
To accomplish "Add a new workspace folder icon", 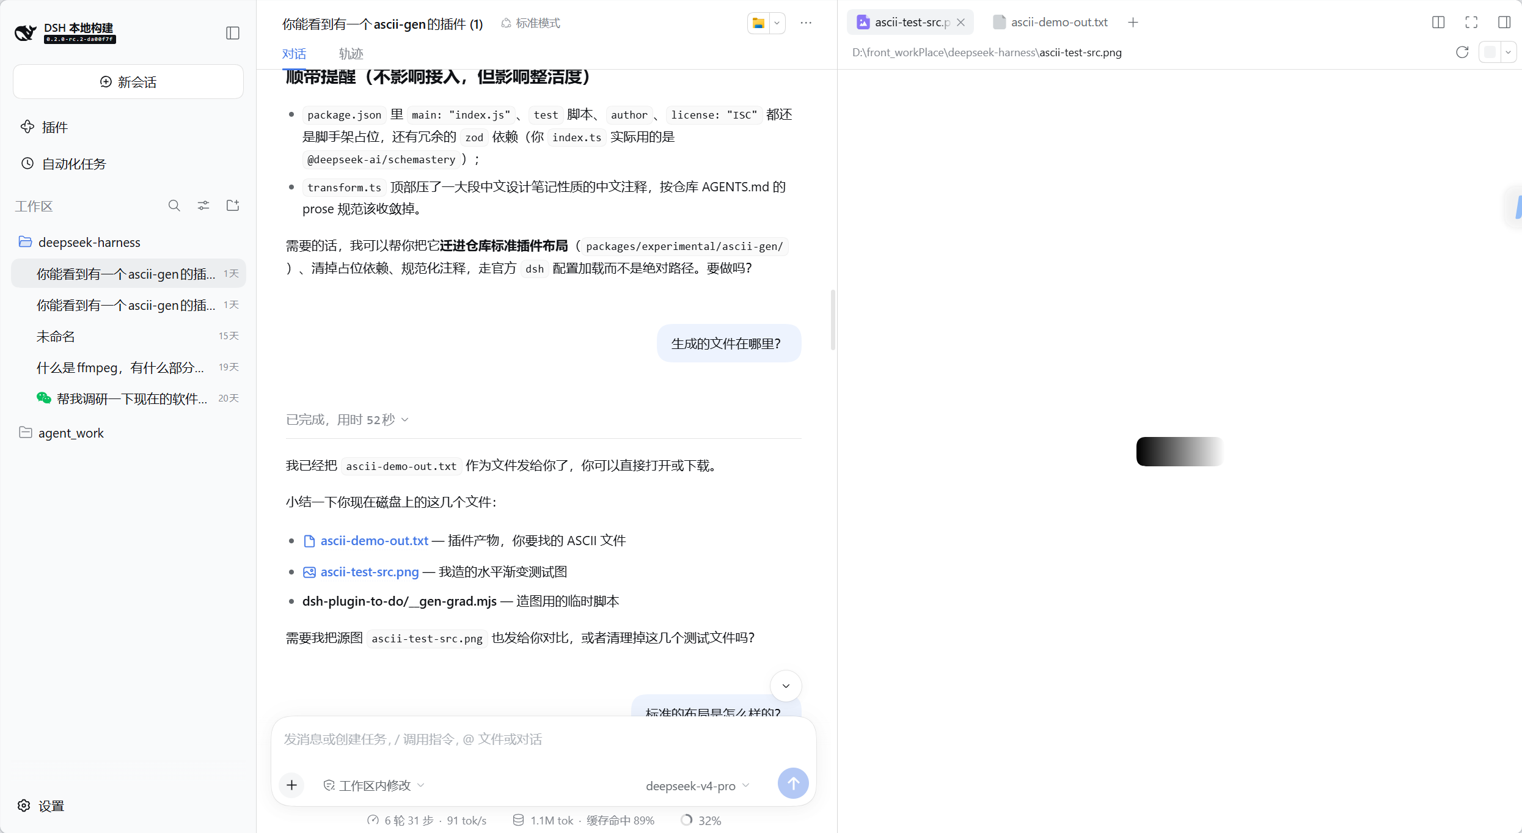I will click(233, 206).
